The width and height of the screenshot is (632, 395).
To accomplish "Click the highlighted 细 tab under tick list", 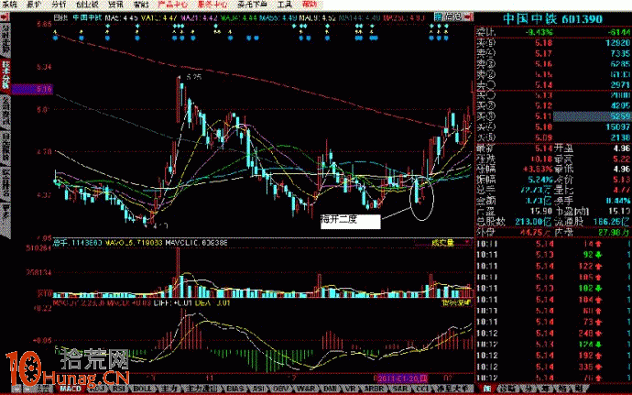I will pos(487,389).
